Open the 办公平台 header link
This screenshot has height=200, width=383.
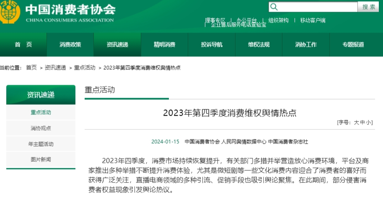(247, 20)
